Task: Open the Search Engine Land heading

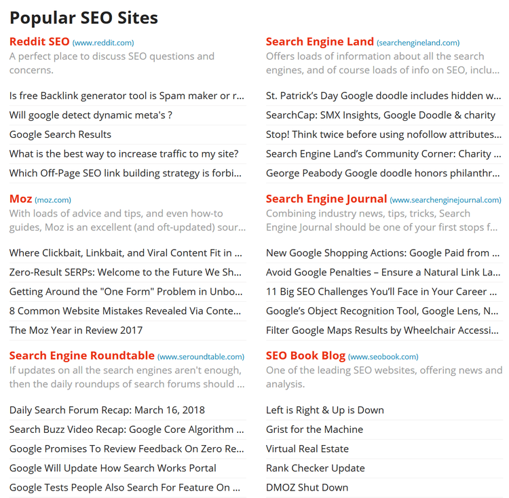Action: [320, 41]
